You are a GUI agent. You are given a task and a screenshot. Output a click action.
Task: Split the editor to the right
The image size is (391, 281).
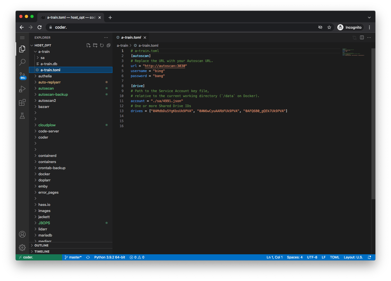[x=362, y=38]
